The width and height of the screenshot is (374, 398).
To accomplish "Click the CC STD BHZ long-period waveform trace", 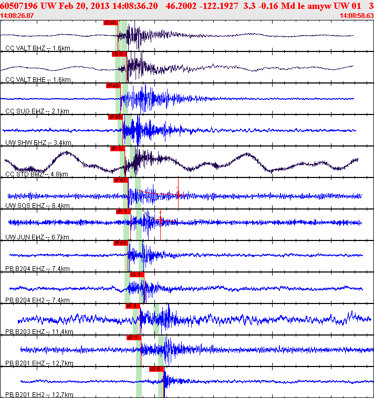I will [181, 162].
